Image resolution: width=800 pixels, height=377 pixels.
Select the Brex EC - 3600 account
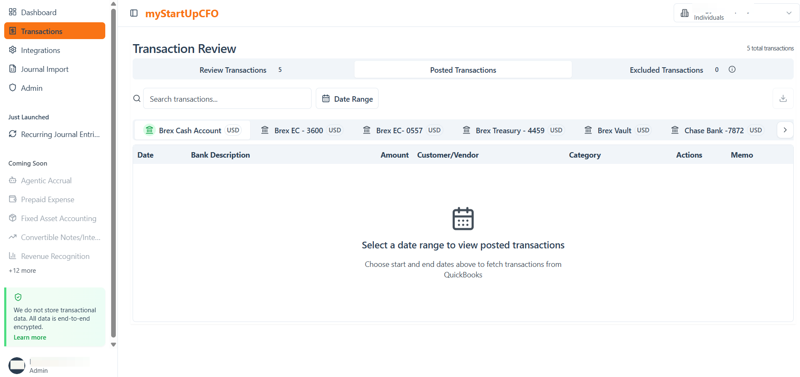(x=301, y=130)
